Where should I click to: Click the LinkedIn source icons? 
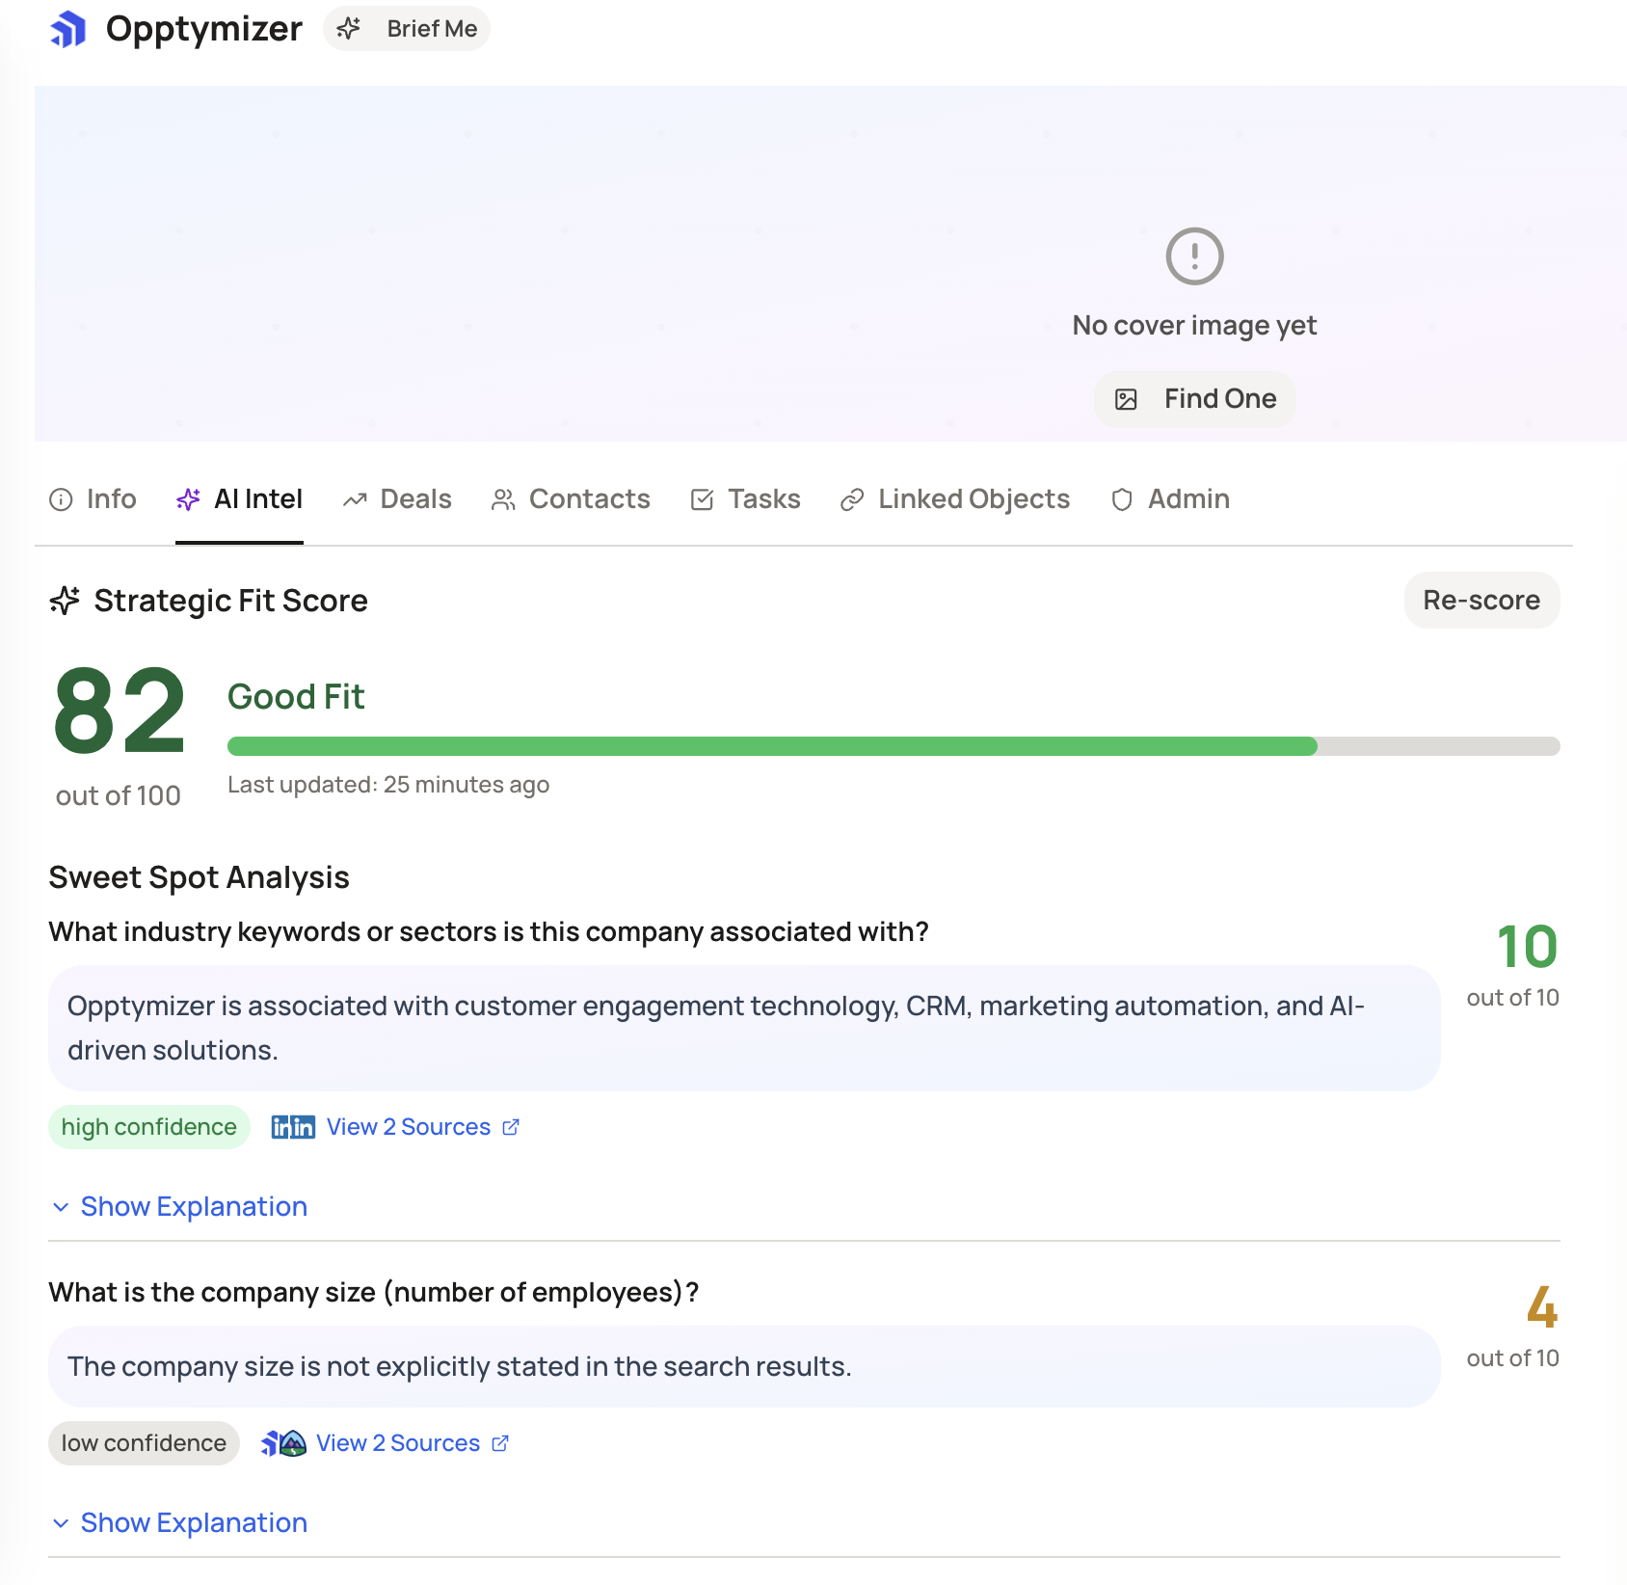[293, 1127]
